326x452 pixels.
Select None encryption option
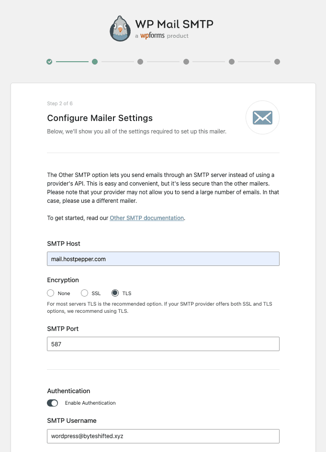[x=50, y=293]
